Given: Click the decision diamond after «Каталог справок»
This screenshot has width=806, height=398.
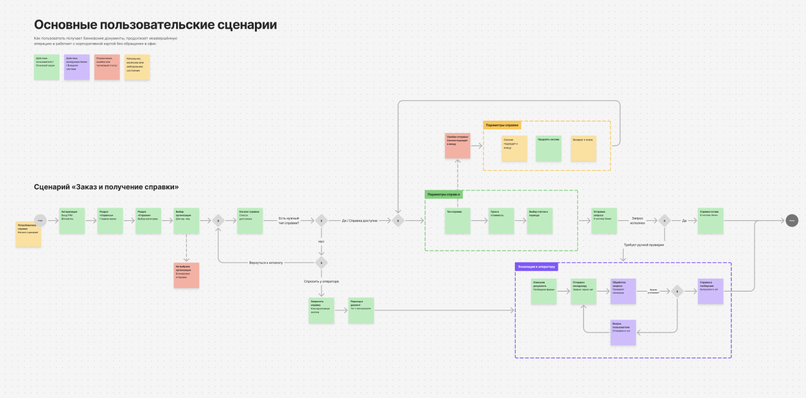Looking at the screenshot, I should tap(322, 220).
